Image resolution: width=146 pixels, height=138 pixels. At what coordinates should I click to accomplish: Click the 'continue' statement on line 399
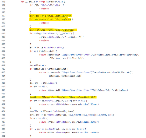[44, 23]
